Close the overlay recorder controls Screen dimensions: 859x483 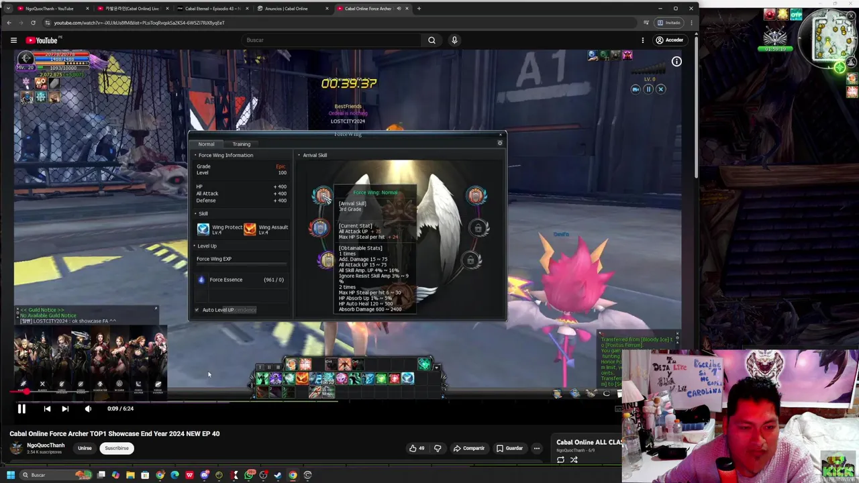660,89
